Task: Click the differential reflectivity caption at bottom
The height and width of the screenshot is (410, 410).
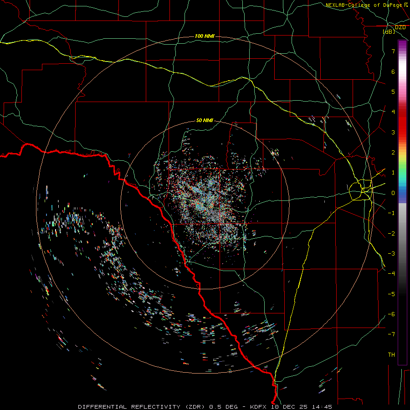Action: 205,407
